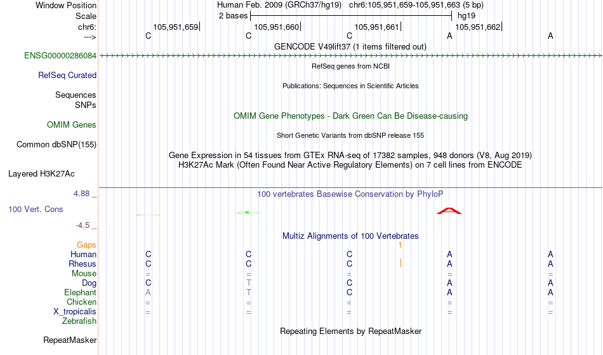Click the red PhyloP conservation peak
Viewport: 603px width, 355px height.
pyautogui.click(x=449, y=211)
